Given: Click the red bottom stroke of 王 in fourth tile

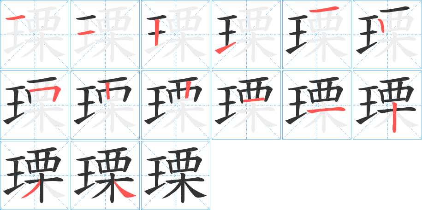Looking at the screenshot, I should (x=226, y=48).
